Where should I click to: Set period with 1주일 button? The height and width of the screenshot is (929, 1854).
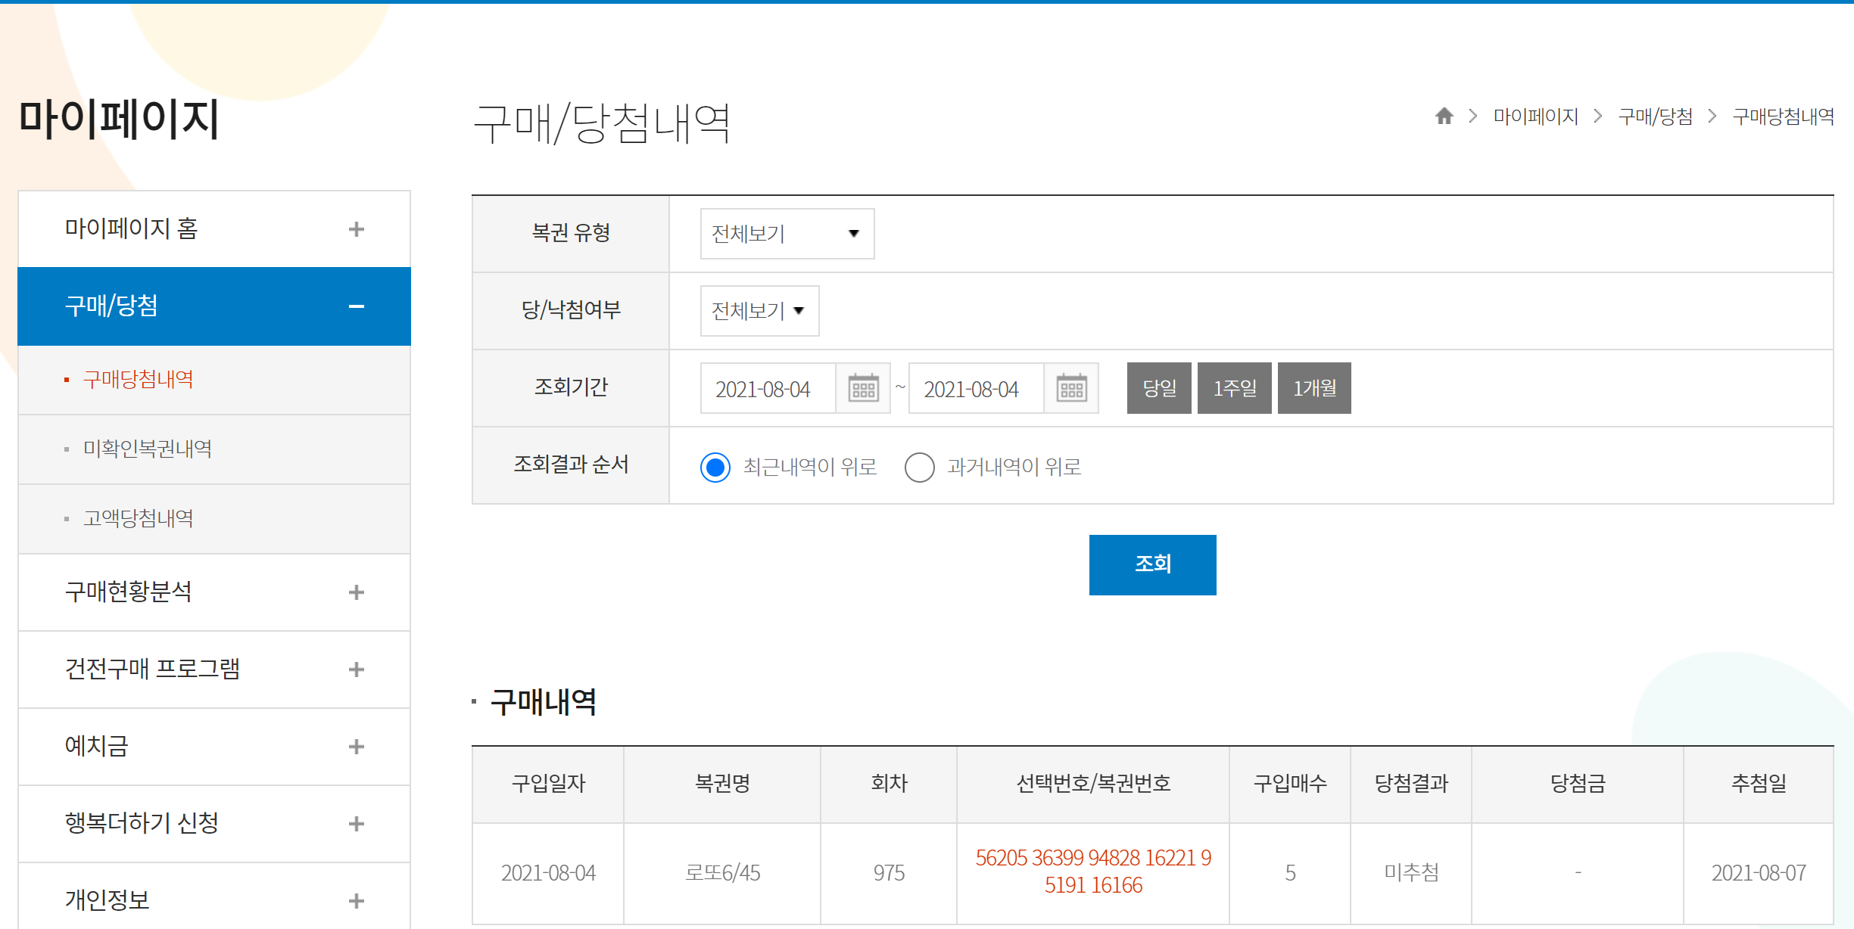pos(1234,388)
